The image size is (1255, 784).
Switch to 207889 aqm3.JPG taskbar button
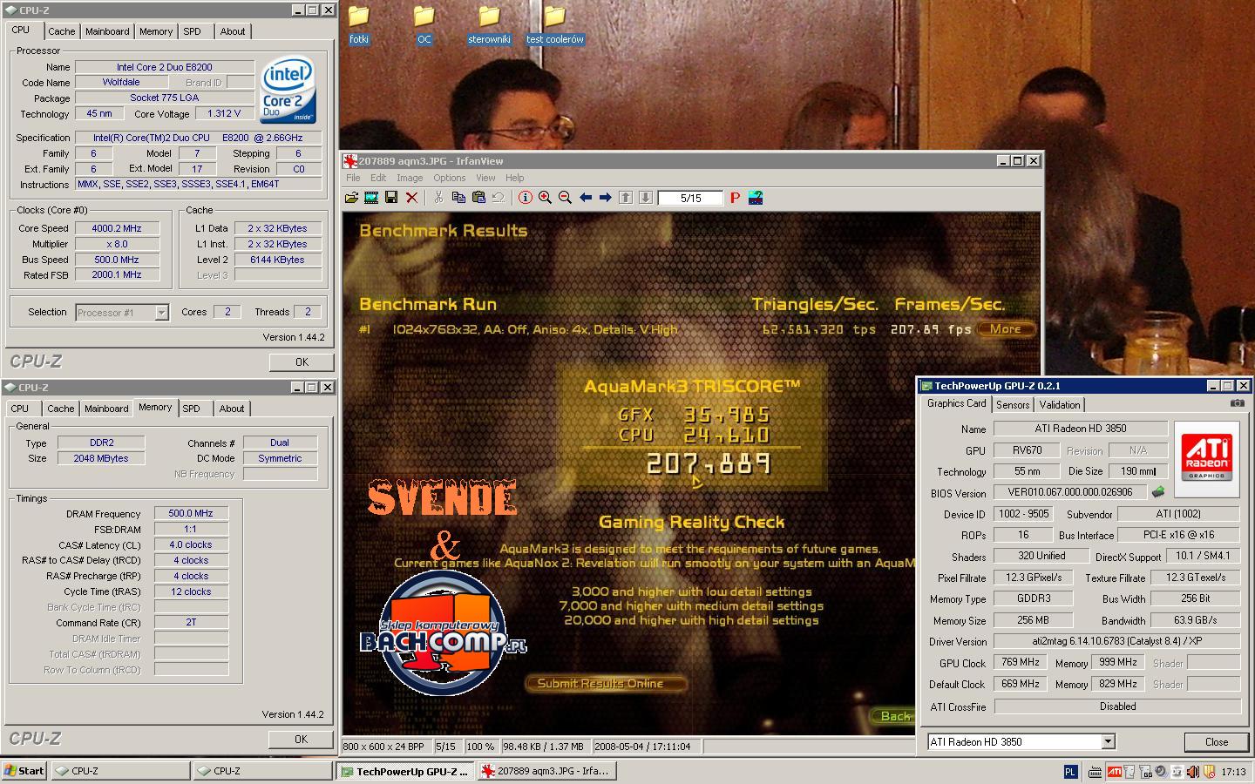click(547, 771)
